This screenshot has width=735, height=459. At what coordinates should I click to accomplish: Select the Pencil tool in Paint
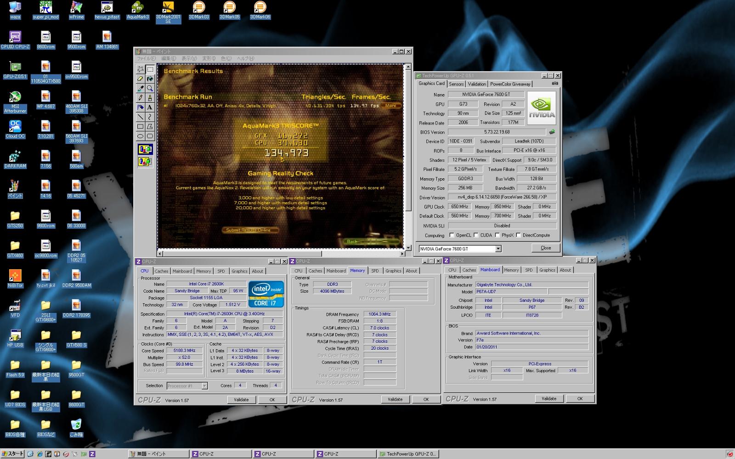click(x=141, y=98)
